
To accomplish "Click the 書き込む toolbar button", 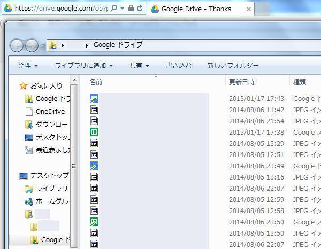I will coord(178,66).
